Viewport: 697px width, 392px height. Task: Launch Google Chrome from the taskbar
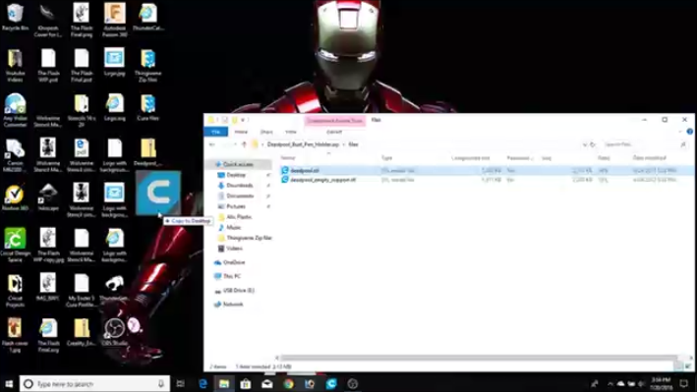point(288,384)
